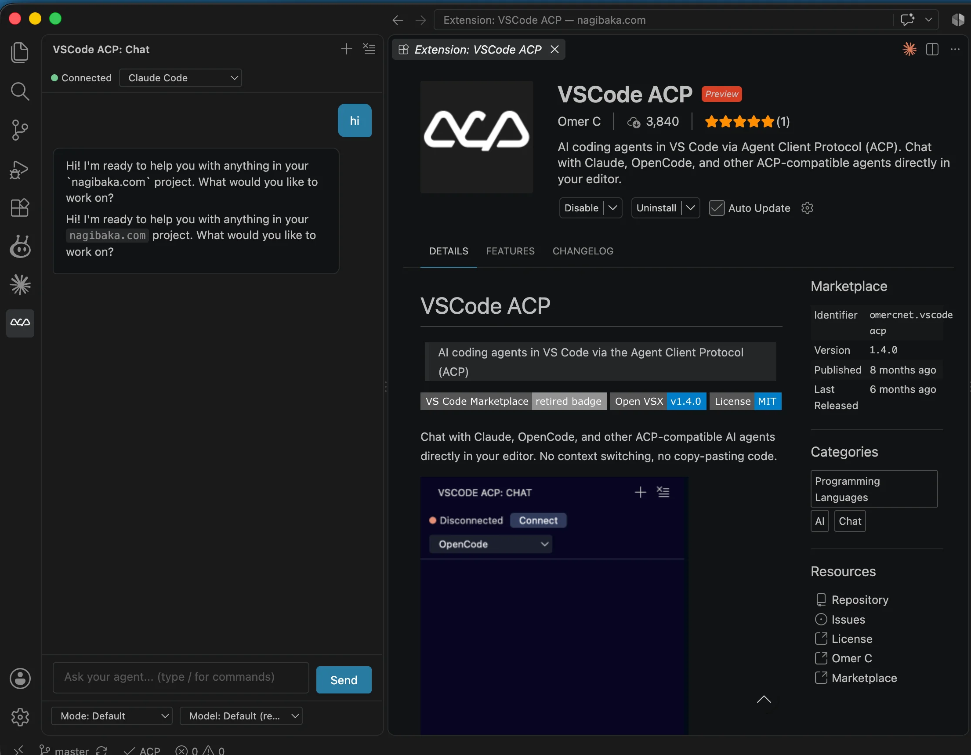Image resolution: width=971 pixels, height=755 pixels.
Task: Select the Extension: VSCode ACP editor tab
Action: pyautogui.click(x=478, y=49)
